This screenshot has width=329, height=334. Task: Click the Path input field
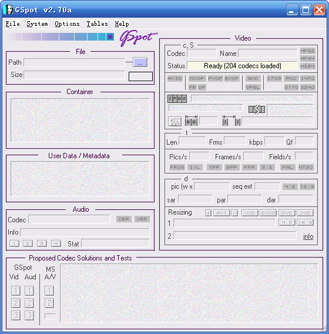pyautogui.click(x=74, y=62)
